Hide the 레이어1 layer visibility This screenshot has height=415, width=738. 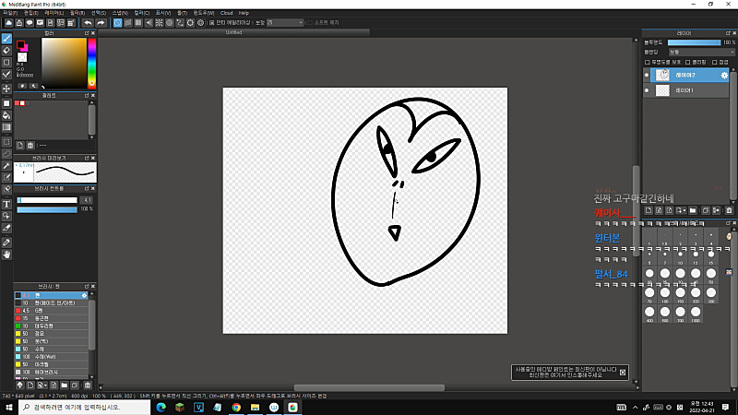[x=647, y=90]
